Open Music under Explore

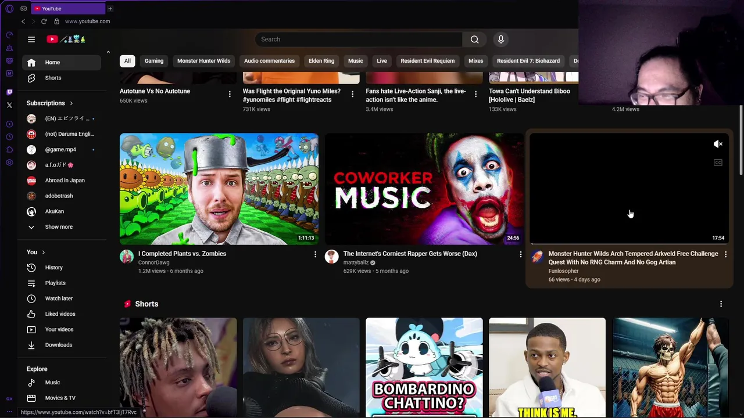(62, 383)
